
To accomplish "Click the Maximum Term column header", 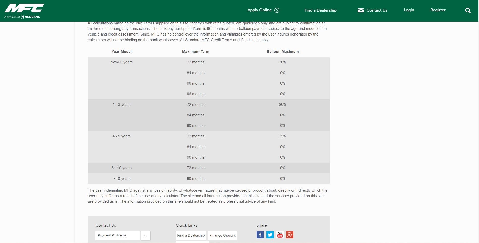I will (195, 52).
